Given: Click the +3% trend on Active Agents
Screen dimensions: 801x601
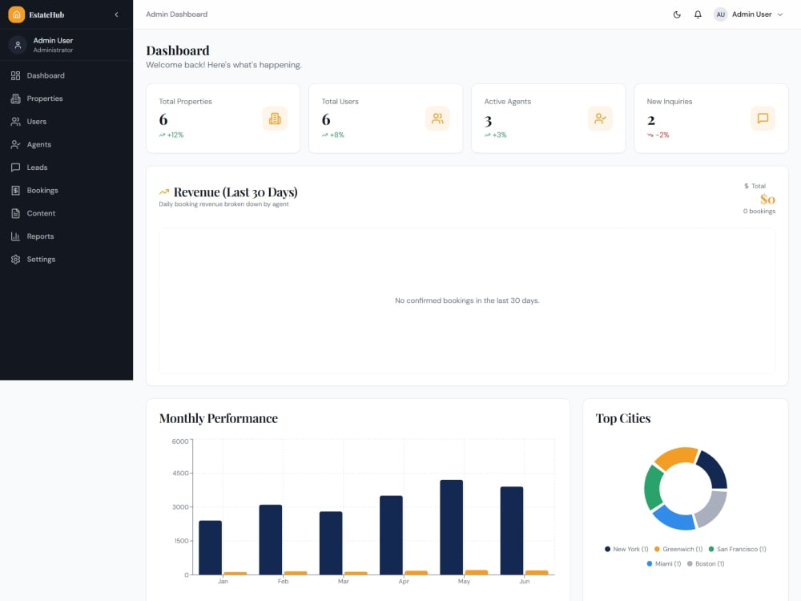Looking at the screenshot, I should (496, 135).
